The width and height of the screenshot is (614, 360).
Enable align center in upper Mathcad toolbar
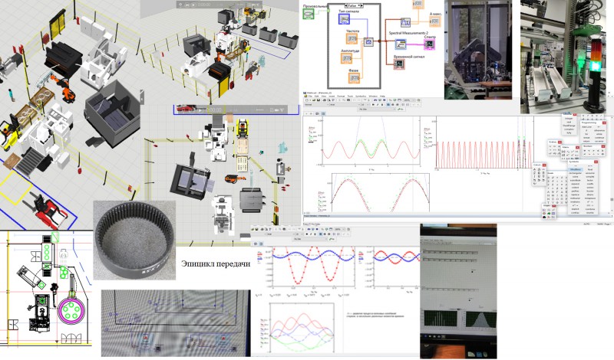coord(393,105)
